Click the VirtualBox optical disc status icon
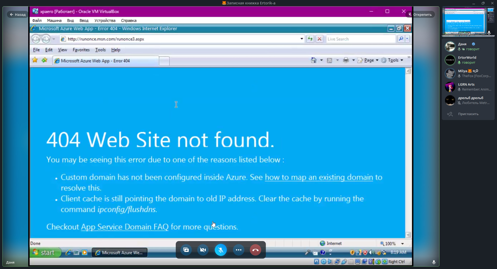 coord(324,261)
